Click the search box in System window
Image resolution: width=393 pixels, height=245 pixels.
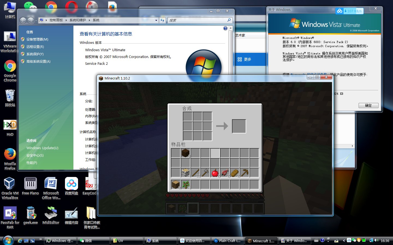click(199, 20)
